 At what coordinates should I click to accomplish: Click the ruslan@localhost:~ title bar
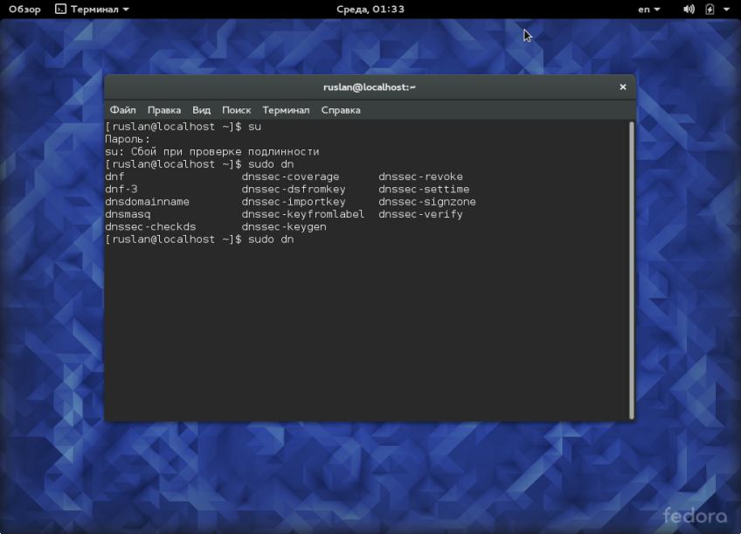pos(370,87)
